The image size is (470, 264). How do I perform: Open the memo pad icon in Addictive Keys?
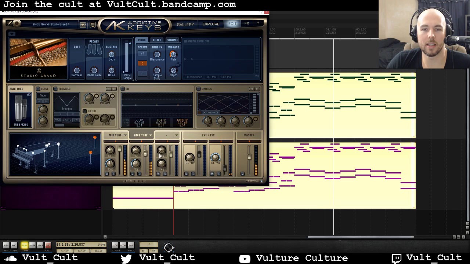point(9,23)
